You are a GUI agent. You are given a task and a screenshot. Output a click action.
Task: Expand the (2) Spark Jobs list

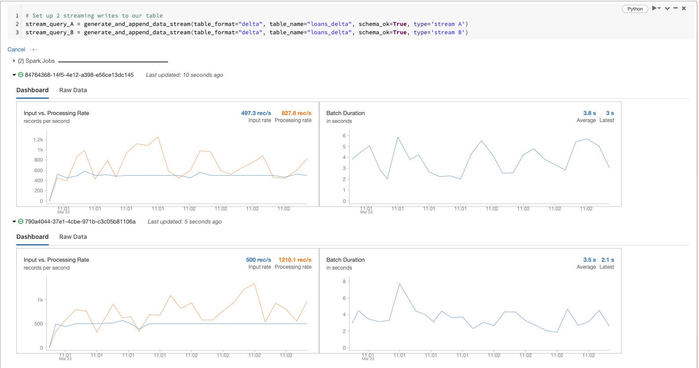coord(14,61)
